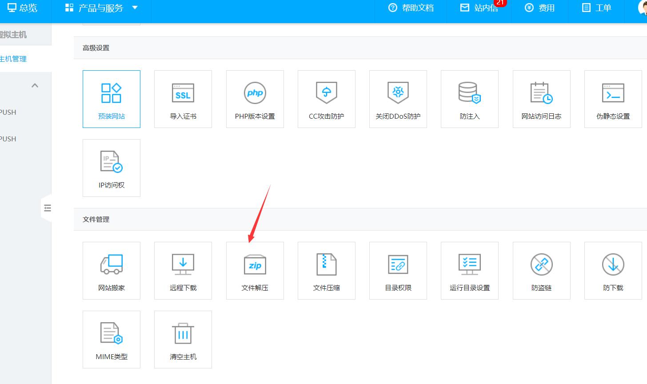Screen dimensions: 647x384
Task: Go to 总览 overview in top bar
Action: (x=22, y=8)
